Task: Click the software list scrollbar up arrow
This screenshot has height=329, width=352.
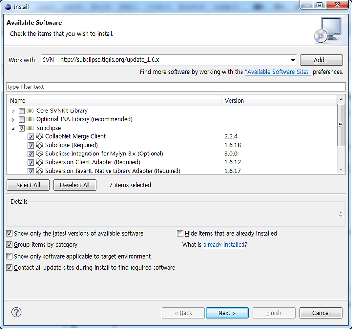Action: click(x=341, y=99)
